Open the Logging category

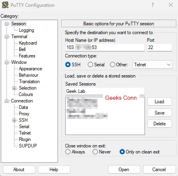pos(27,30)
